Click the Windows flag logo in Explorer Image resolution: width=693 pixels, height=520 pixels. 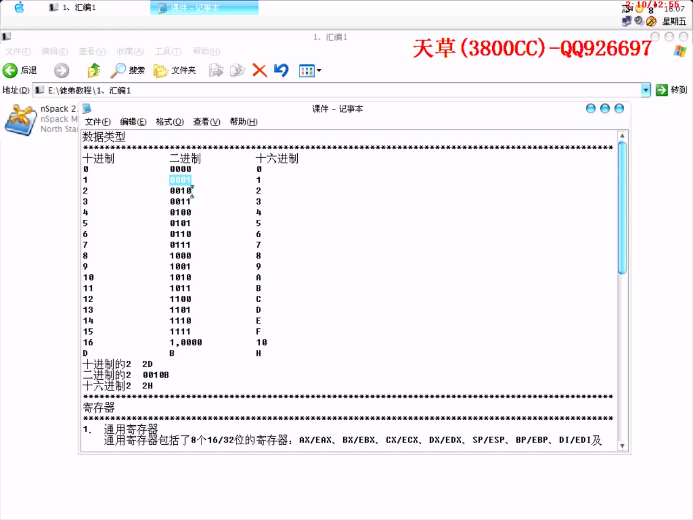[680, 51]
